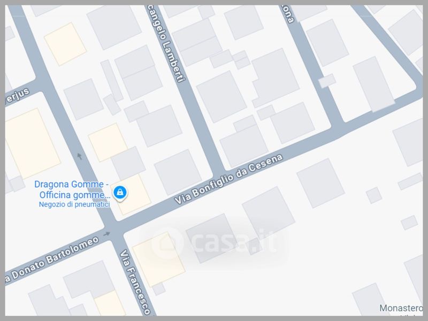This screenshot has height=321, width=428.
Task: Select the yellow building at top left
Action: pos(65,44)
